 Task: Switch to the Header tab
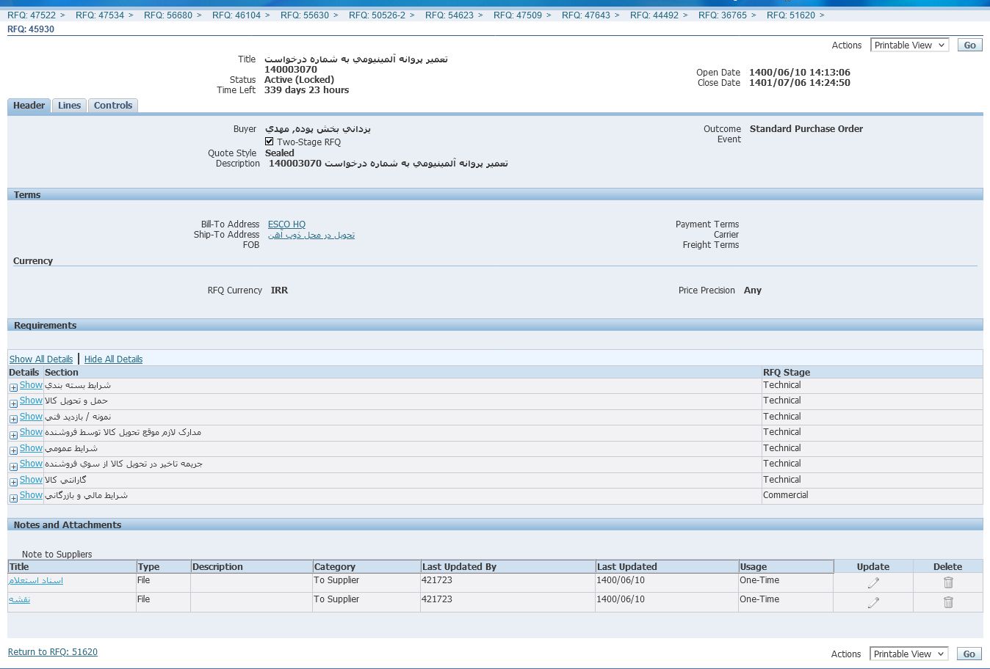coord(29,106)
